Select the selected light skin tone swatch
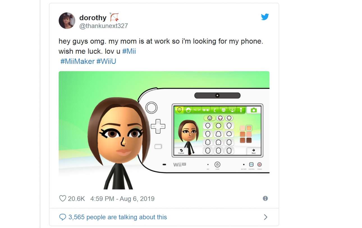 (x=249, y=128)
